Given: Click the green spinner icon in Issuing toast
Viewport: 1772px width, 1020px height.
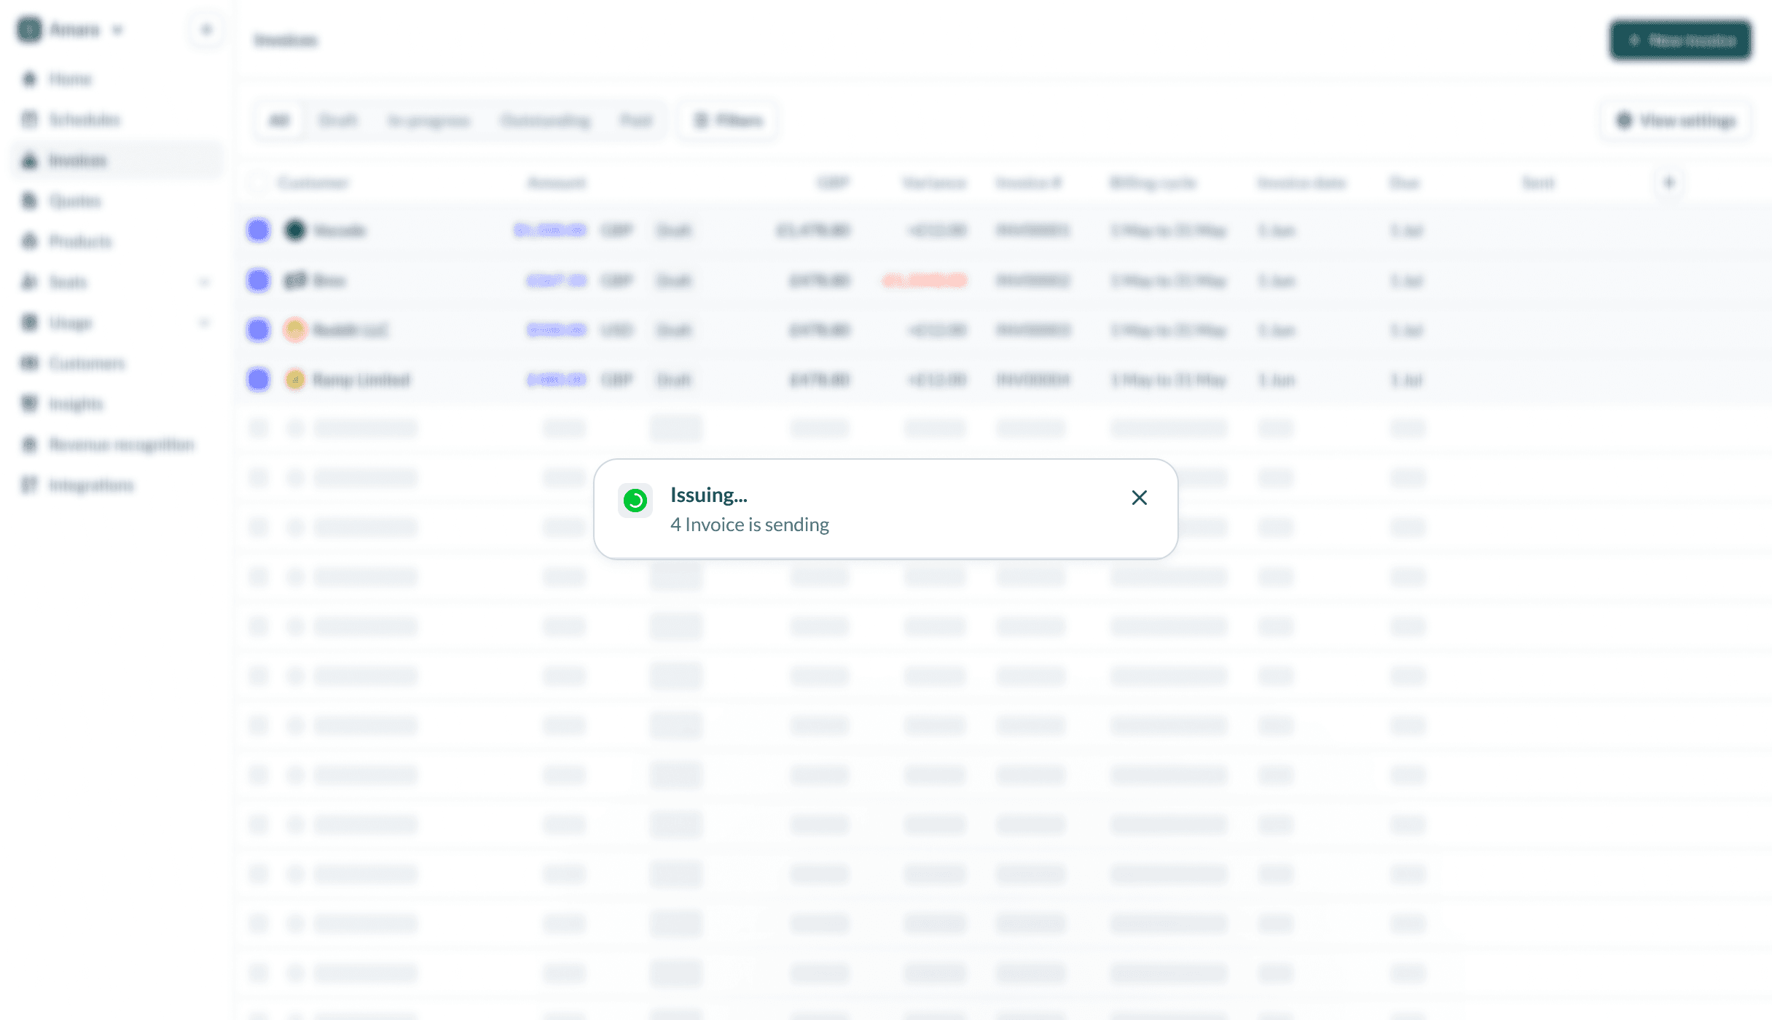Looking at the screenshot, I should (635, 501).
